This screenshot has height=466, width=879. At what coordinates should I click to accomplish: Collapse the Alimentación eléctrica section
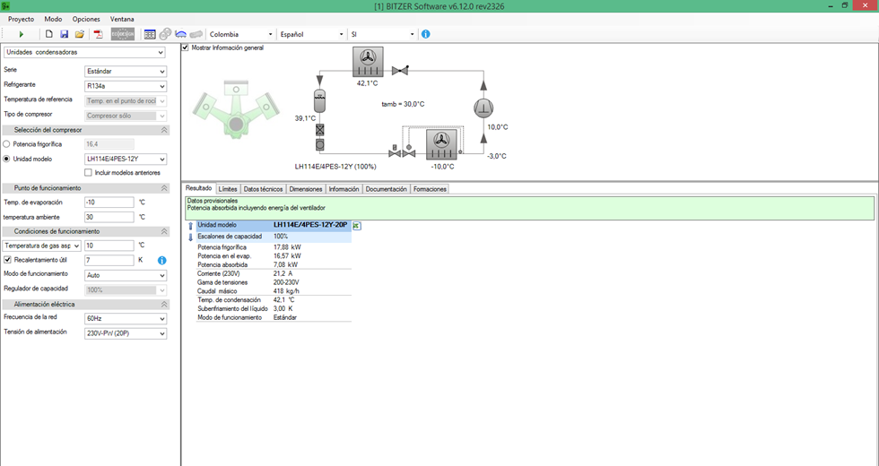click(164, 304)
